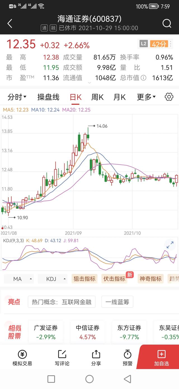Screen dimensions: 179x389
Task: Switch to 周K chart tab
Action: (97, 97)
